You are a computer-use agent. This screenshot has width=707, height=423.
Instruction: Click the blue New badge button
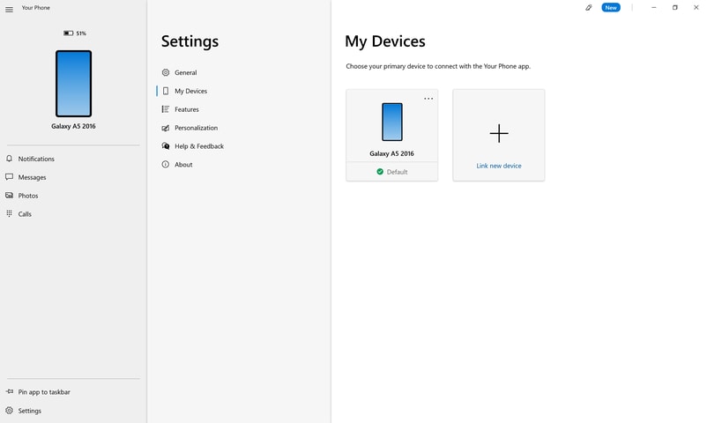[611, 8]
